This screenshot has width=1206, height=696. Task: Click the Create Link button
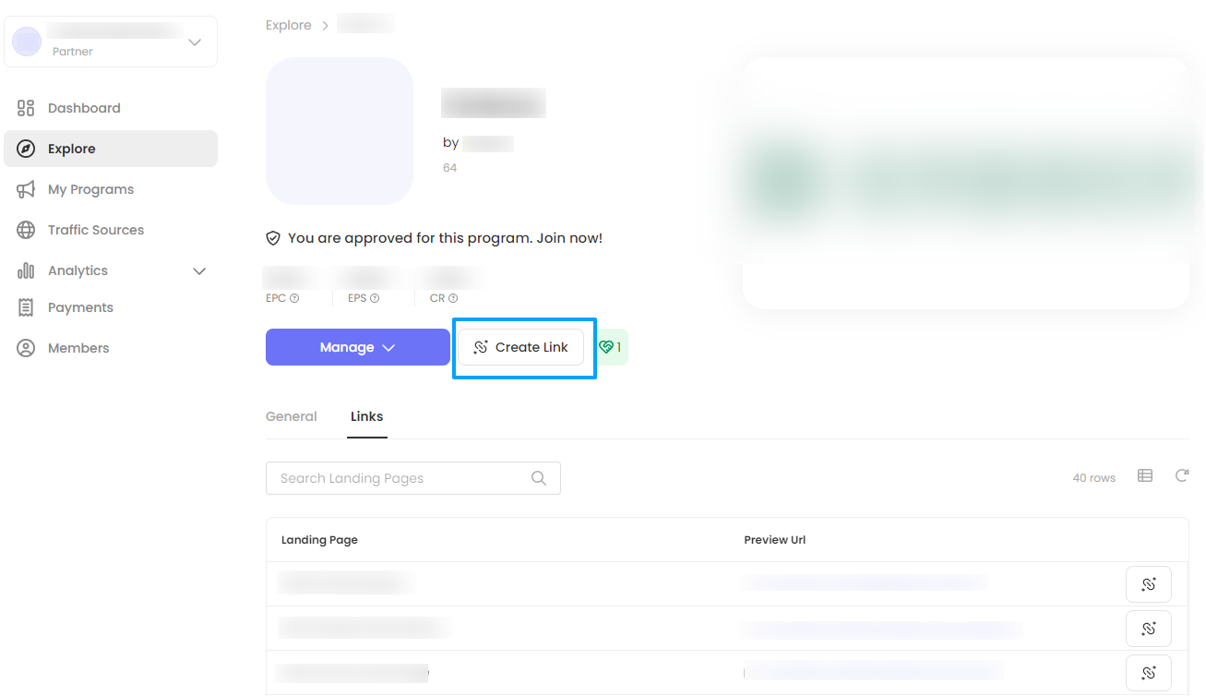[521, 347]
